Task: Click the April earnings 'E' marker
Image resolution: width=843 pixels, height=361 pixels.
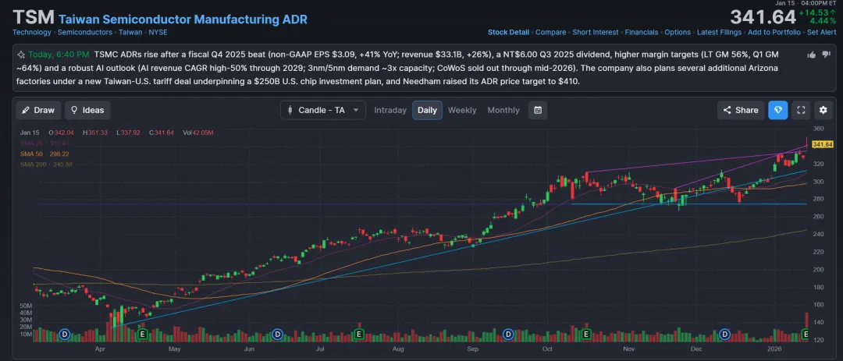Action: pos(142,334)
